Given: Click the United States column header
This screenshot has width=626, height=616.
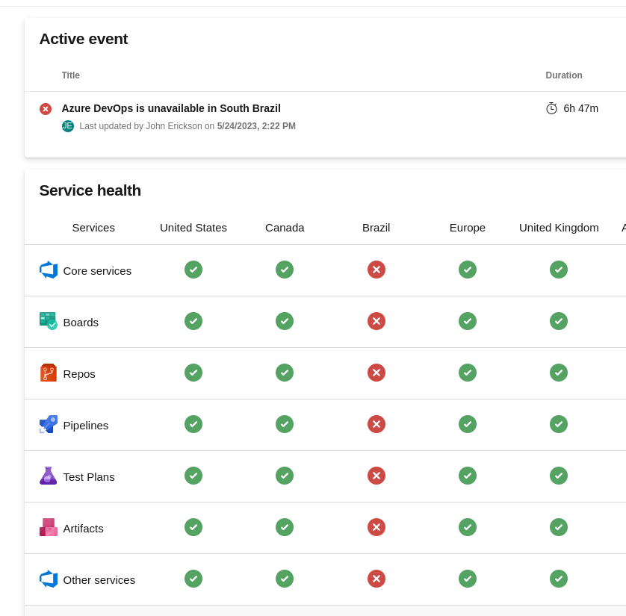Looking at the screenshot, I should [193, 228].
